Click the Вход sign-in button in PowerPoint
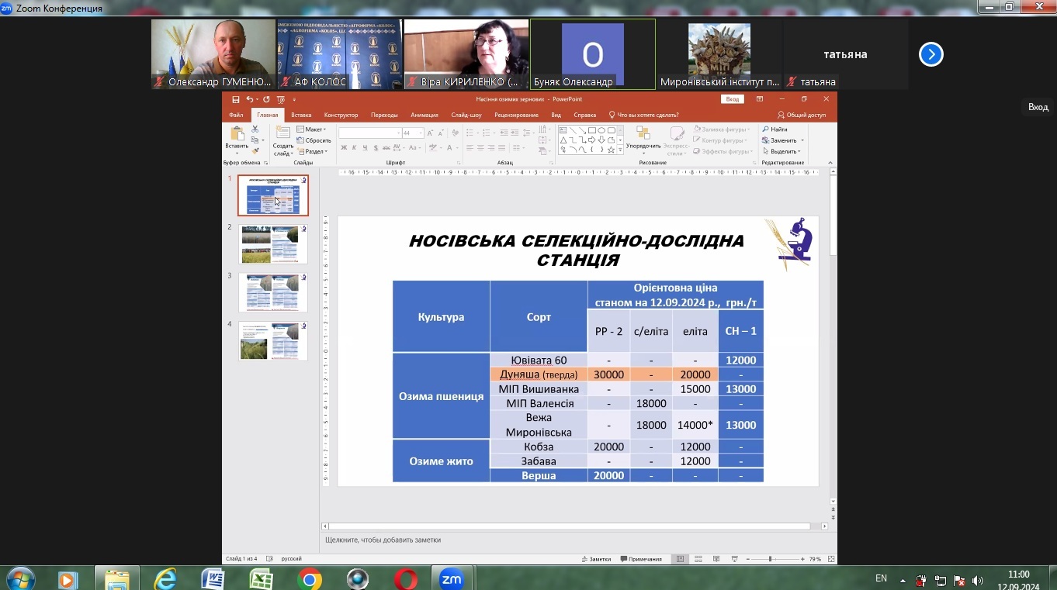Viewport: 1057px width, 590px height. (x=733, y=99)
